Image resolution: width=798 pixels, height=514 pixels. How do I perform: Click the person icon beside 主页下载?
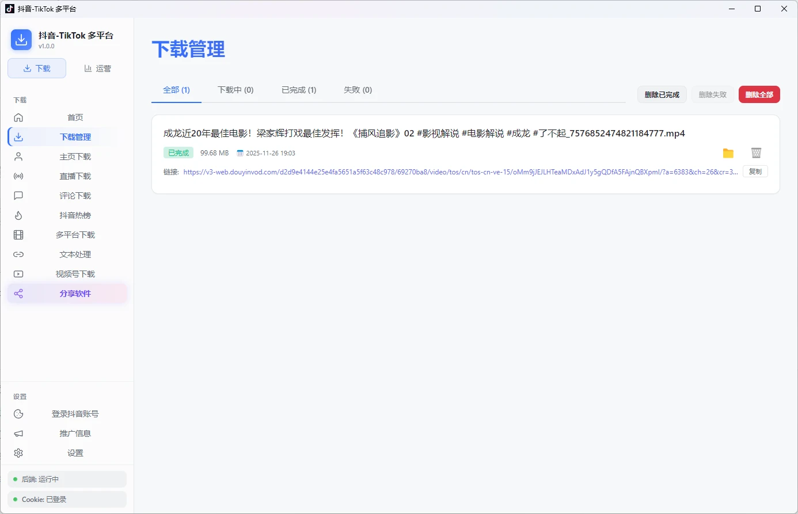[18, 157]
